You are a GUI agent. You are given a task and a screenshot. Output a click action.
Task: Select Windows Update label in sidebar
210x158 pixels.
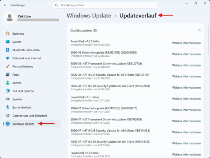point(23,124)
